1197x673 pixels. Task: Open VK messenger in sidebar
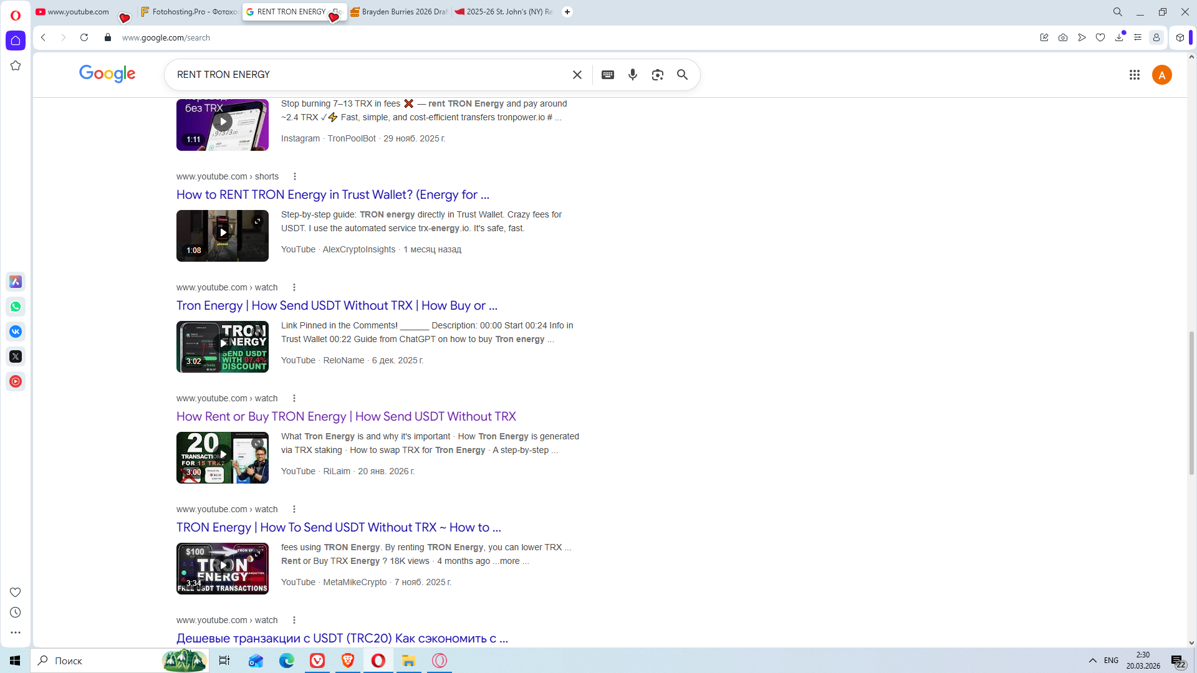16,332
